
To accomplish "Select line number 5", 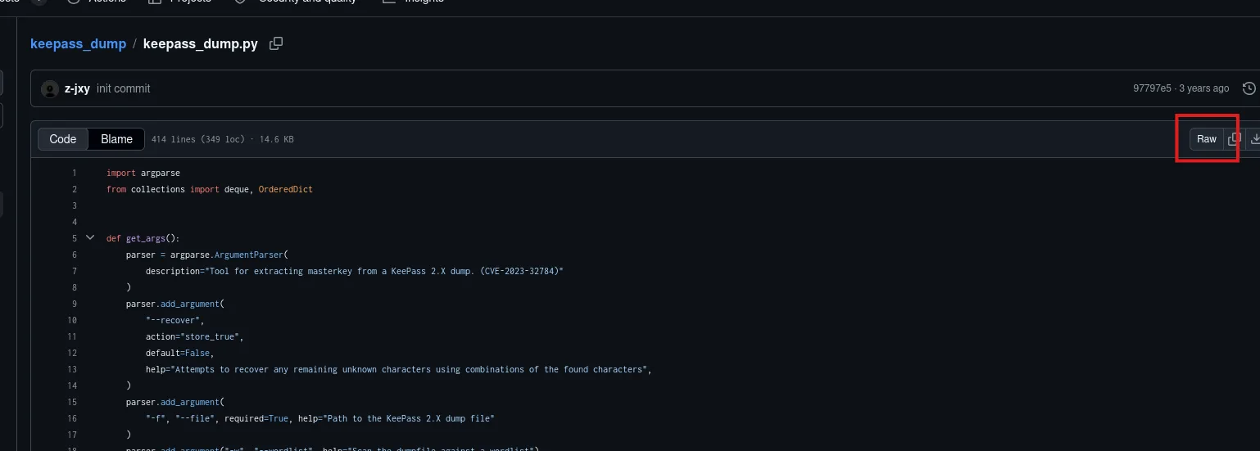I will click(x=74, y=238).
